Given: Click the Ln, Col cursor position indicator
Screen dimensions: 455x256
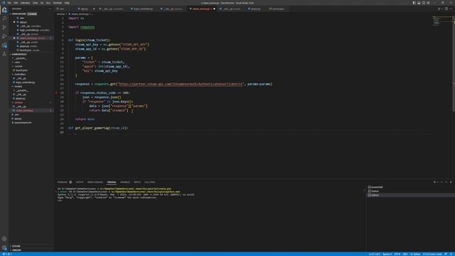Looking at the screenshot, I should pyautogui.click(x=375, y=254).
